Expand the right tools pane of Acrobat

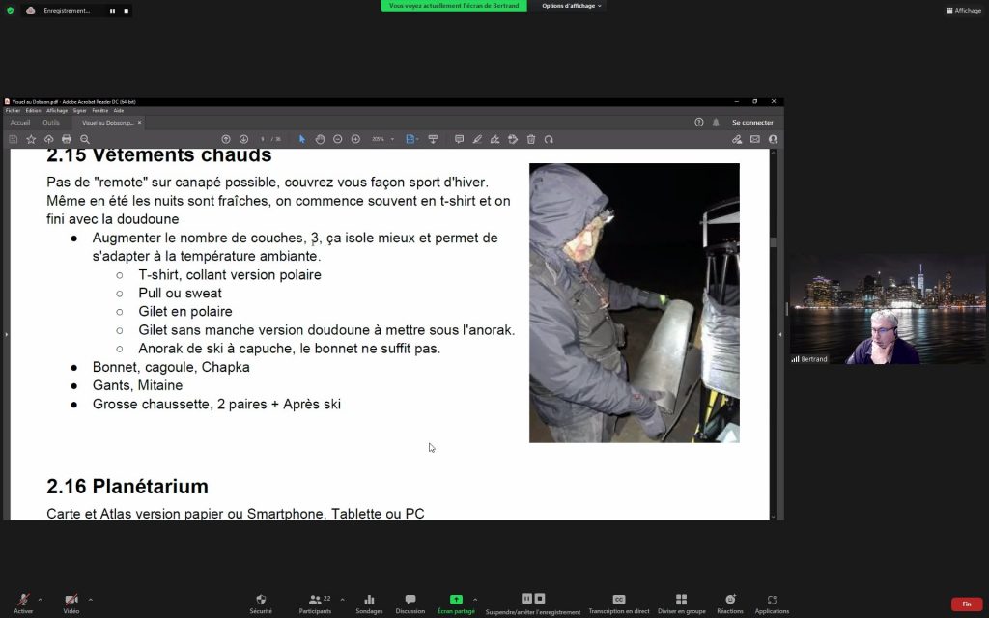(x=780, y=334)
